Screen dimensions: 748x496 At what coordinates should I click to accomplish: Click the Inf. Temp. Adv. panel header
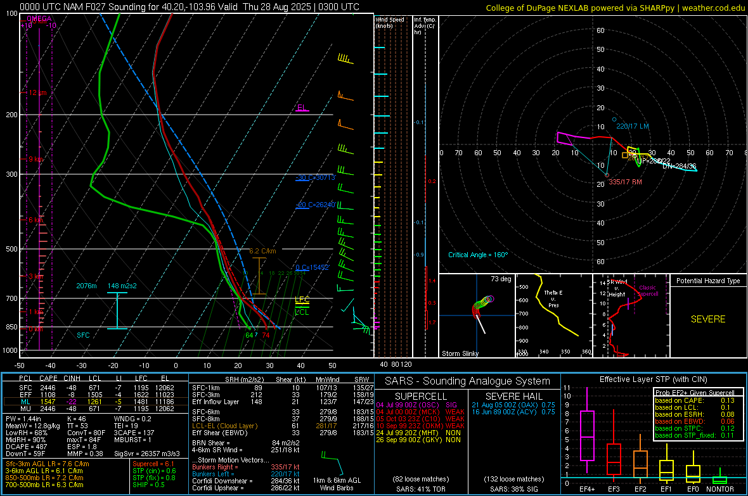click(425, 26)
